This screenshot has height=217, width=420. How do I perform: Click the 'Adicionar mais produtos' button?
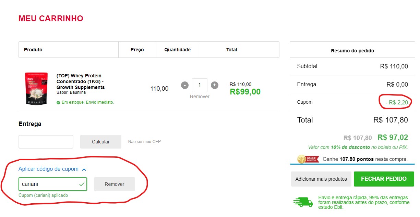click(x=321, y=179)
